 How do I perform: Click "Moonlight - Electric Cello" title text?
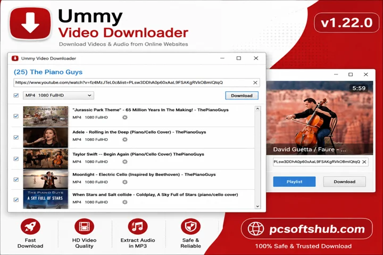tap(144, 174)
